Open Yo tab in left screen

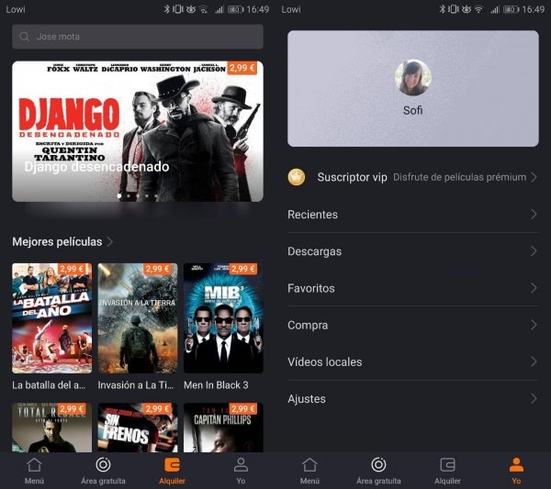(241, 471)
